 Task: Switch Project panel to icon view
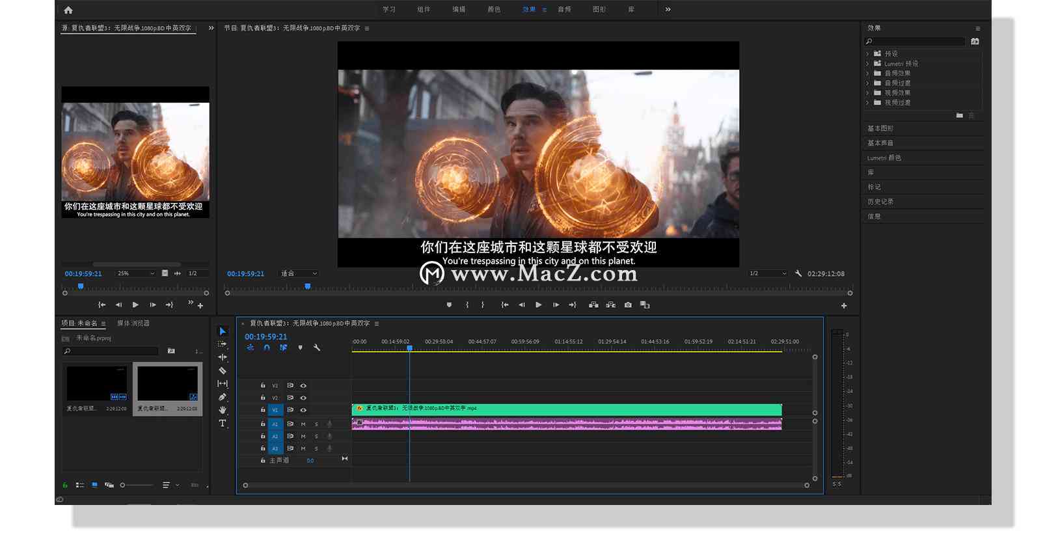click(x=94, y=485)
